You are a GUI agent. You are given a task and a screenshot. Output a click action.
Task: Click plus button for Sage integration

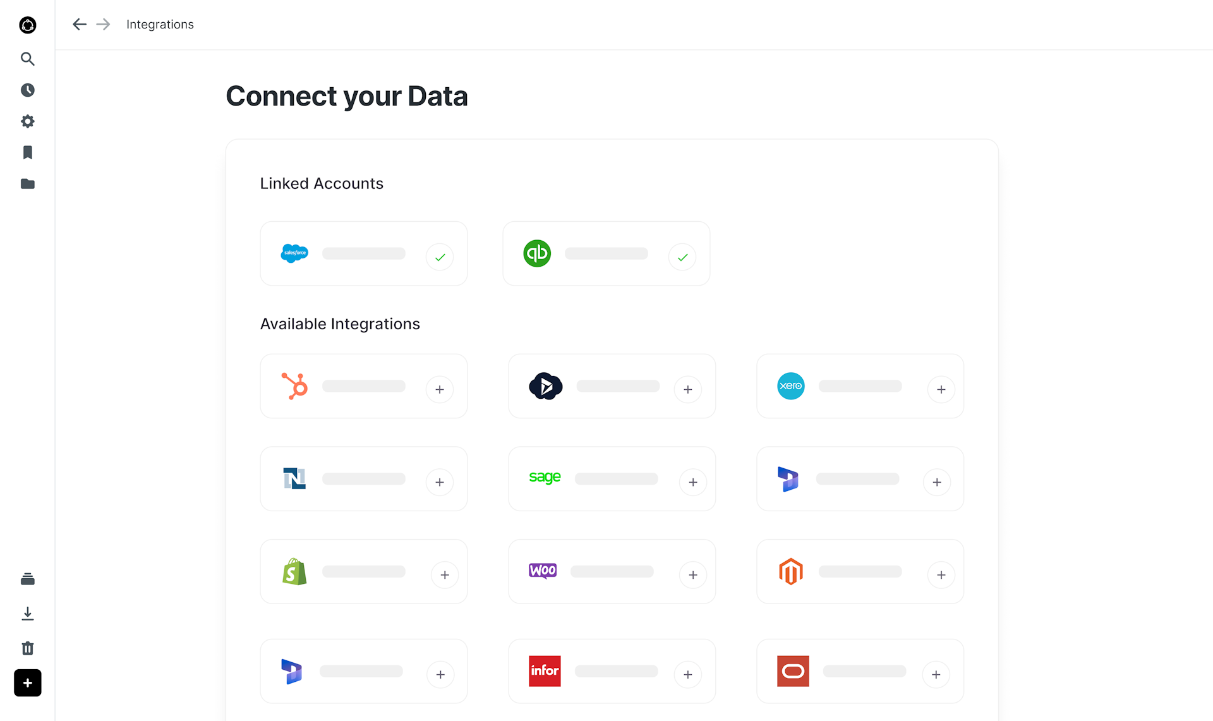pyautogui.click(x=693, y=482)
